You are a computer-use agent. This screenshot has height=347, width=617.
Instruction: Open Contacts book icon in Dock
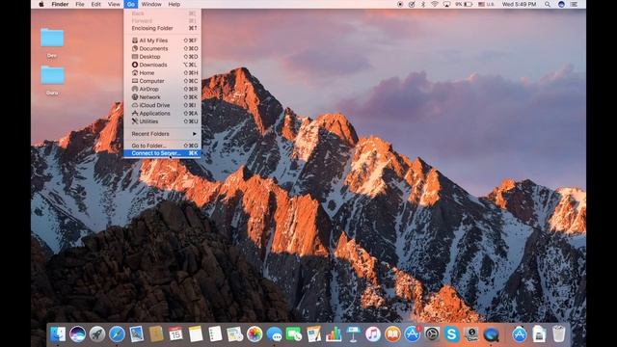tap(156, 334)
